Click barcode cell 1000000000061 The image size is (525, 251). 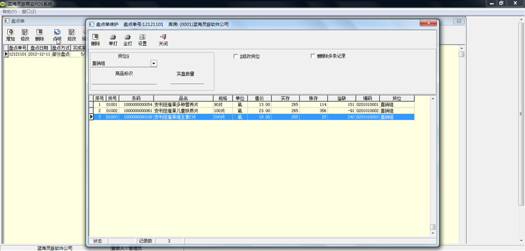pyautogui.click(x=136, y=111)
